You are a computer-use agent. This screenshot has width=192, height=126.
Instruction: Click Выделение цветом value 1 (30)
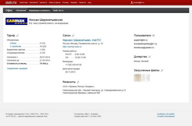coord(42,50)
